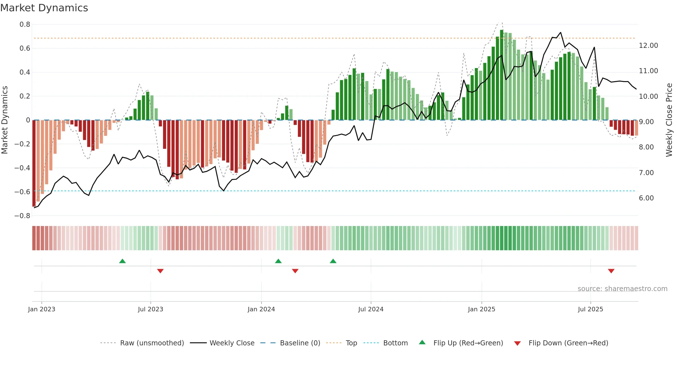Select the green flip-up marker after Jan 2024
This screenshot has width=677, height=380.
[278, 261]
